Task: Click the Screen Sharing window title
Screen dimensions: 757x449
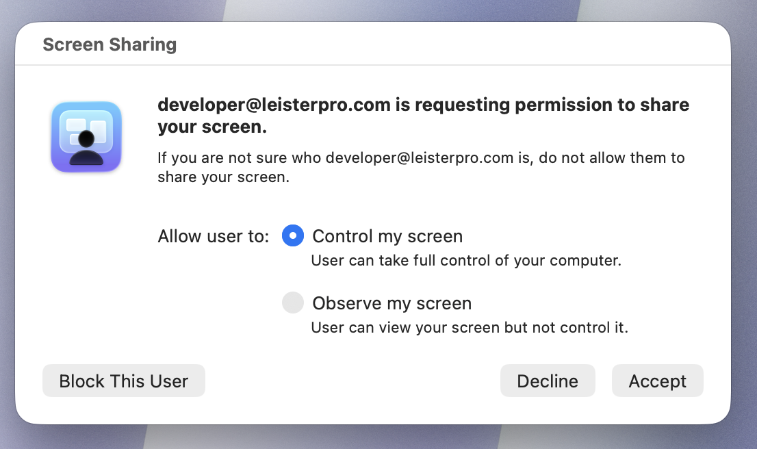Action: click(110, 44)
